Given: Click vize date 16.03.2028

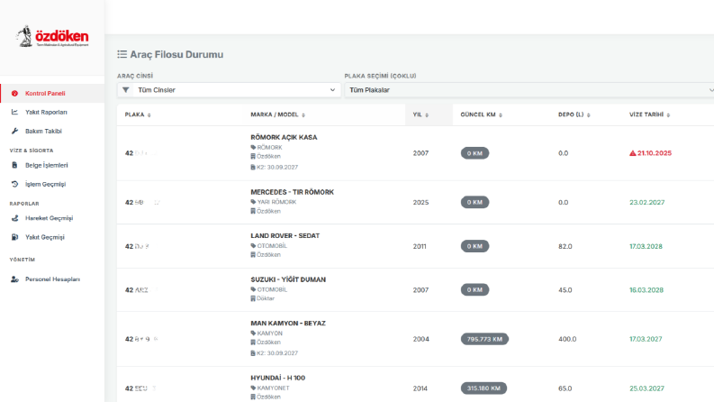Looking at the screenshot, I should [x=646, y=290].
